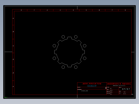Viewport: 139px width, 104px height.
Task: Click column zone label 5 on the top border
Action: click(x=86, y=10)
